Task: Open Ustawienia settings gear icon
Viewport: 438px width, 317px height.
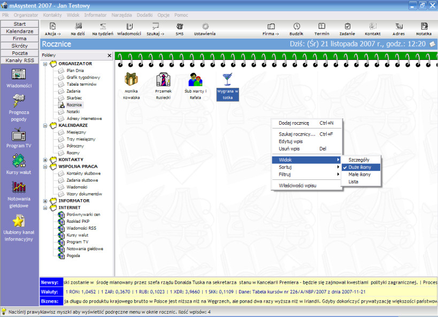Action: point(205,29)
